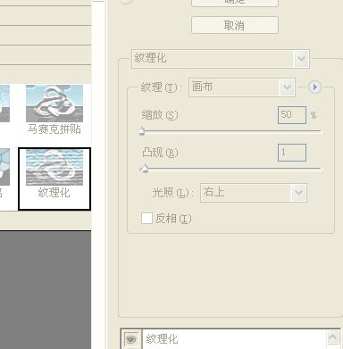Select the 纹理化 filter thumbnail
This screenshot has width=343, height=349.
click(54, 179)
